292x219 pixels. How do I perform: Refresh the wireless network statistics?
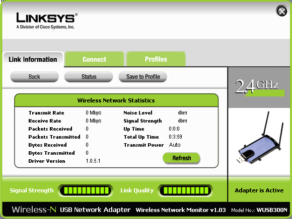pyautogui.click(x=181, y=158)
